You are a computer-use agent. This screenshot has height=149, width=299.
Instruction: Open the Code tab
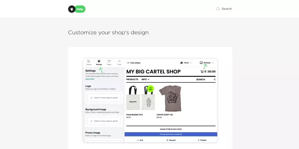pos(119,63)
